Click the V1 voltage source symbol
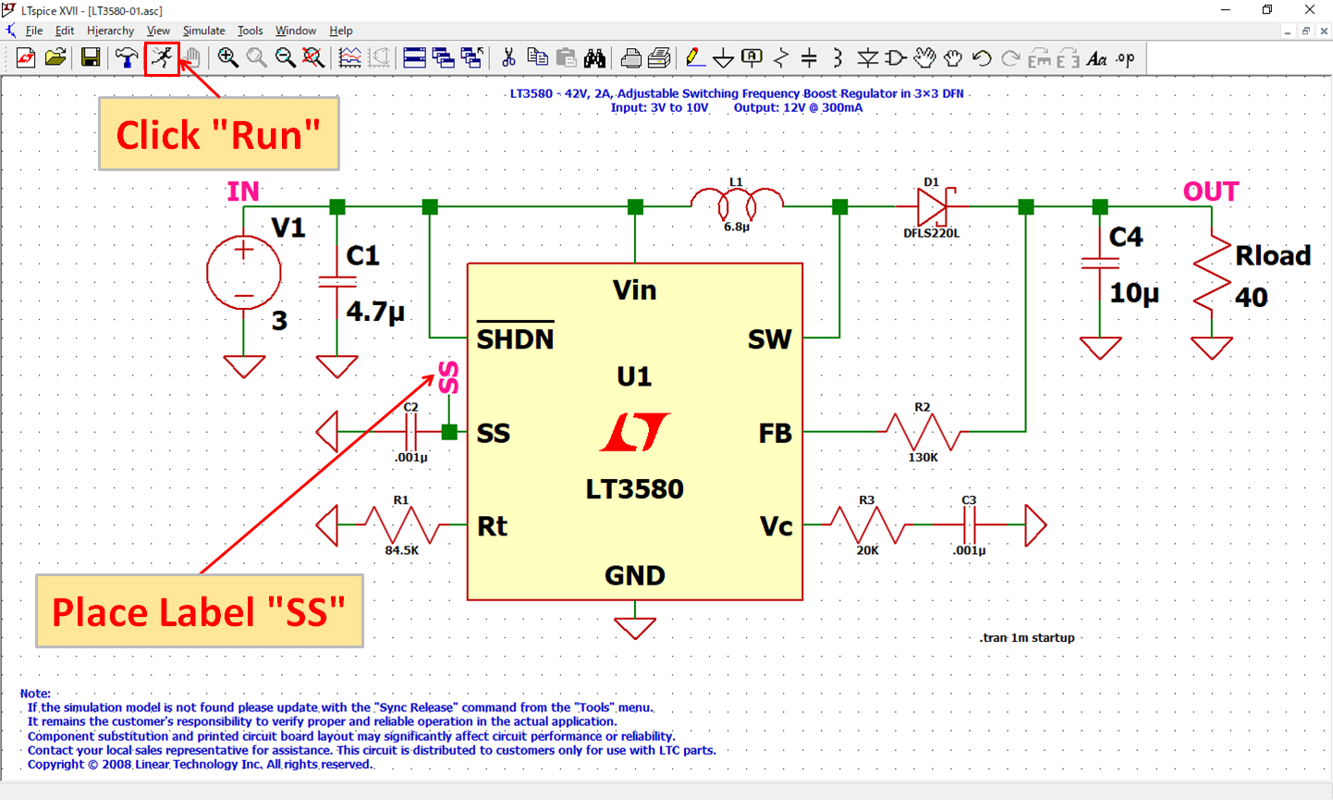This screenshot has width=1333, height=800. (244, 273)
